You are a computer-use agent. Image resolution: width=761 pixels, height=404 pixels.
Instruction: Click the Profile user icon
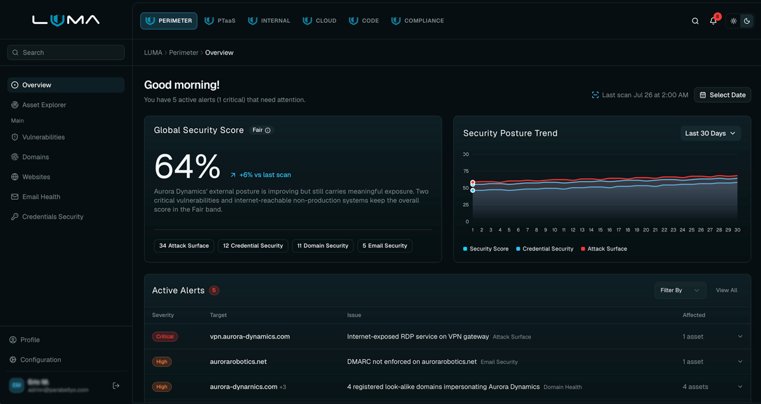coord(13,340)
